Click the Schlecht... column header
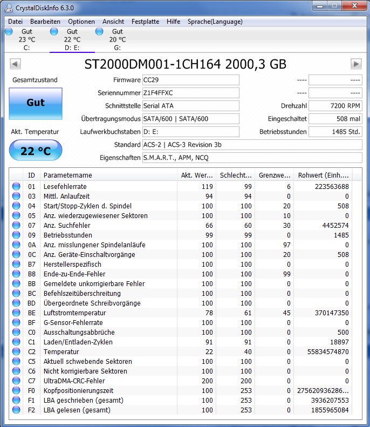Image resolution: width=370 pixels, height=427 pixels. (236, 175)
